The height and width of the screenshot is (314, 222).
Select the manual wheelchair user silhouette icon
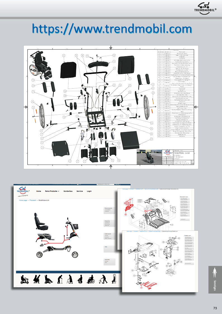[91, 279]
